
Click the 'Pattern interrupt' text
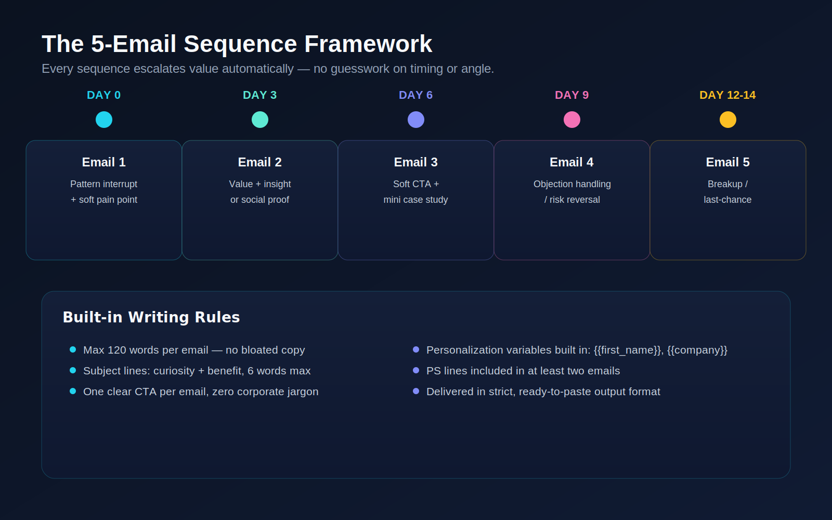coord(104,184)
